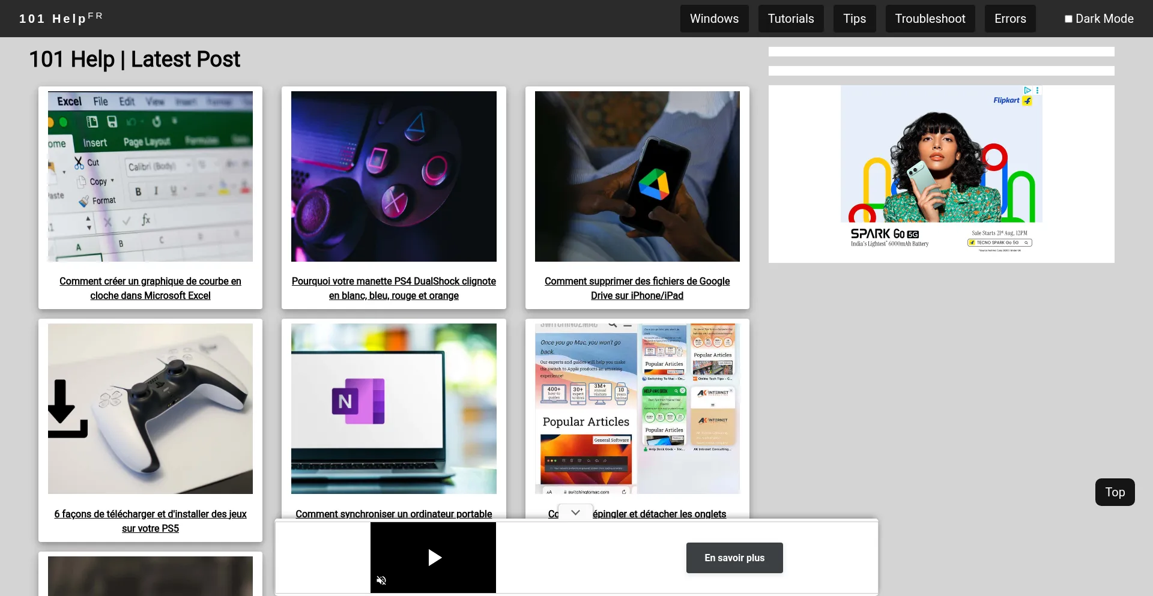Screen dimensions: 1153x596
Task: Open the AdChoices icon on the Flipkart ad
Action: click(x=1027, y=90)
